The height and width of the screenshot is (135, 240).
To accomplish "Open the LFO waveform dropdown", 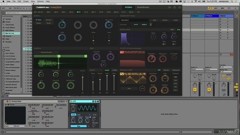I will pyautogui.click(x=84, y=115).
